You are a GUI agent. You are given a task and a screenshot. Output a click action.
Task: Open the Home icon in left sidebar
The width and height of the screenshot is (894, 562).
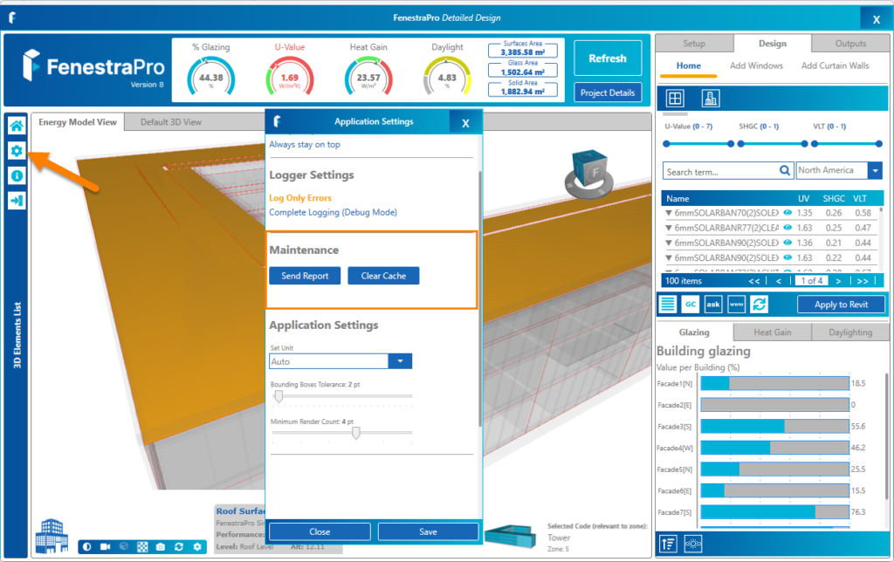tap(17, 126)
